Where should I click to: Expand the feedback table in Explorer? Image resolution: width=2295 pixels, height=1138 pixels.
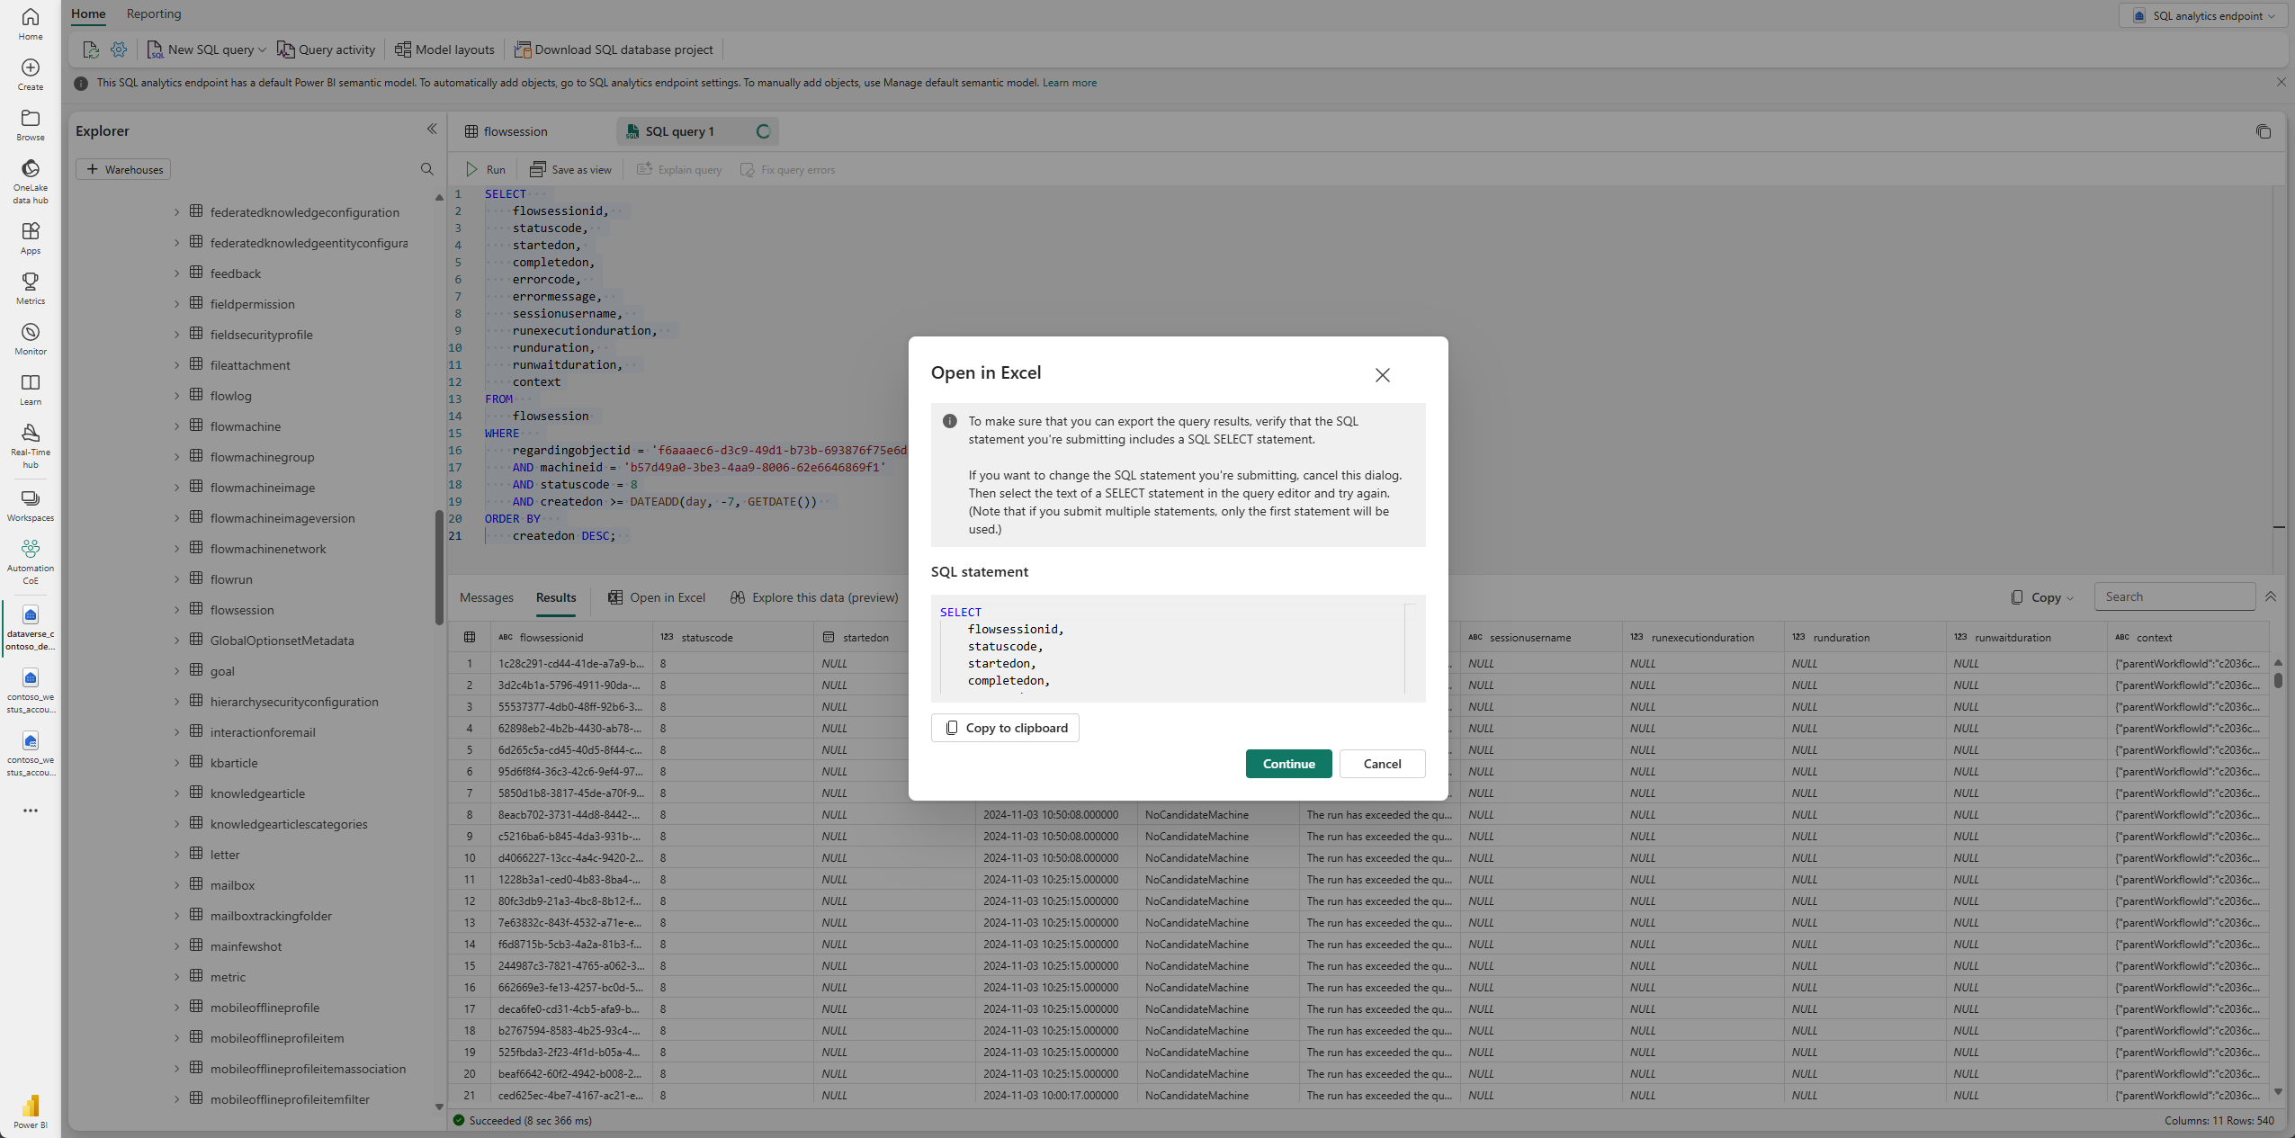(x=176, y=273)
